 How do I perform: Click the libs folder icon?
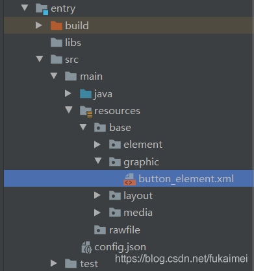[x=57, y=42]
